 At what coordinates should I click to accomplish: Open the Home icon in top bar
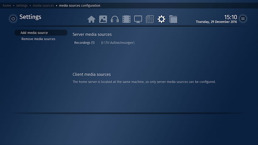pos(91,19)
